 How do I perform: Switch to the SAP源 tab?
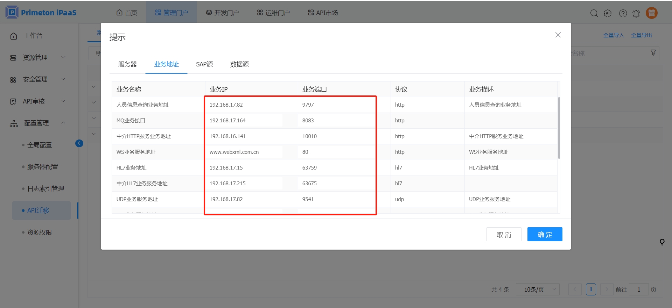[204, 64]
